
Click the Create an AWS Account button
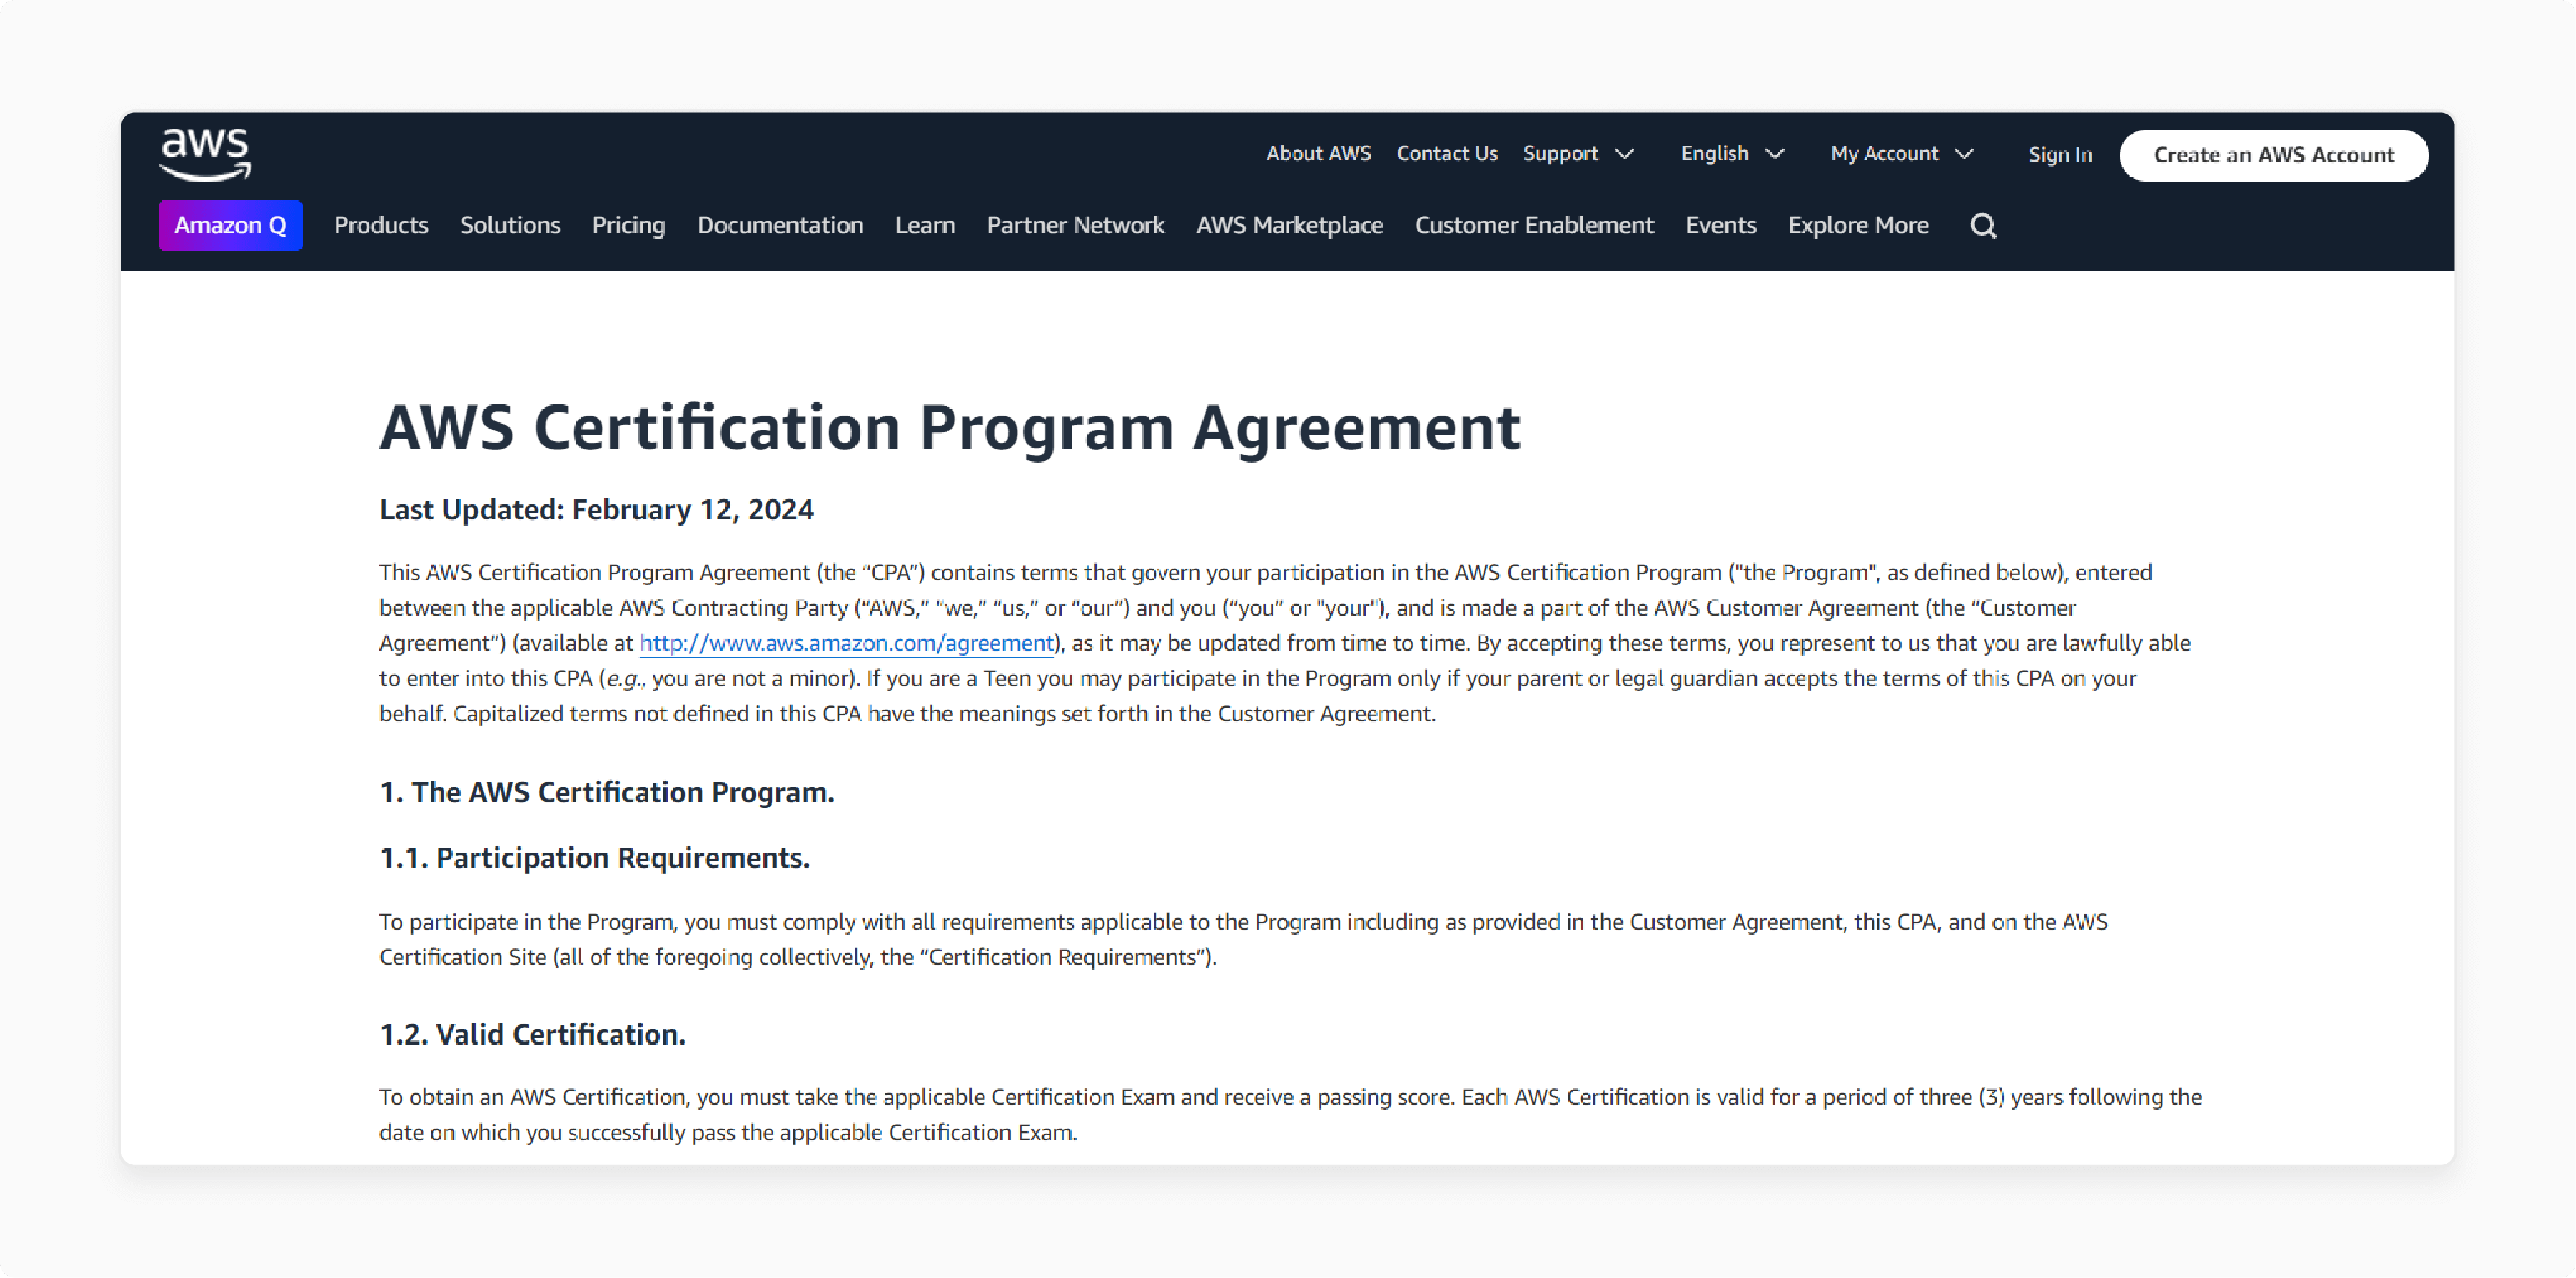point(2272,154)
